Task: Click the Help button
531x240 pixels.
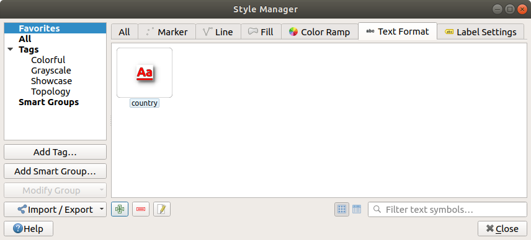Action: pyautogui.click(x=29, y=228)
